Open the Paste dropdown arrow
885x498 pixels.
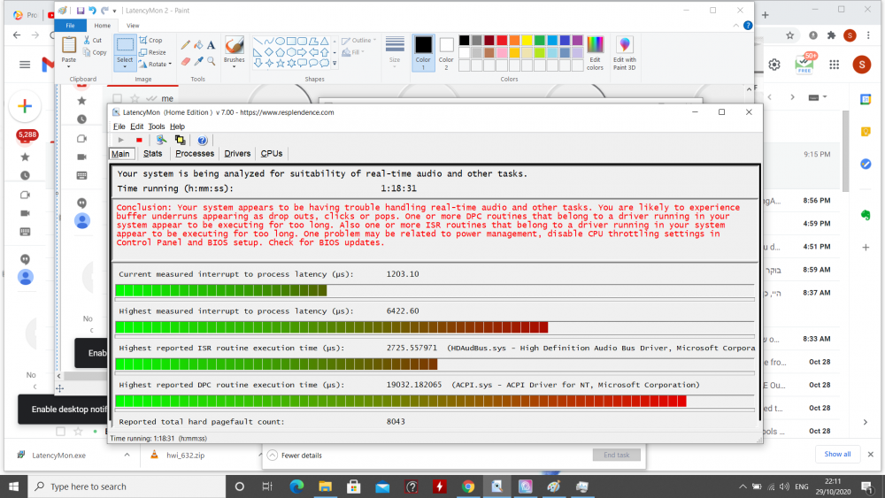tap(69, 66)
